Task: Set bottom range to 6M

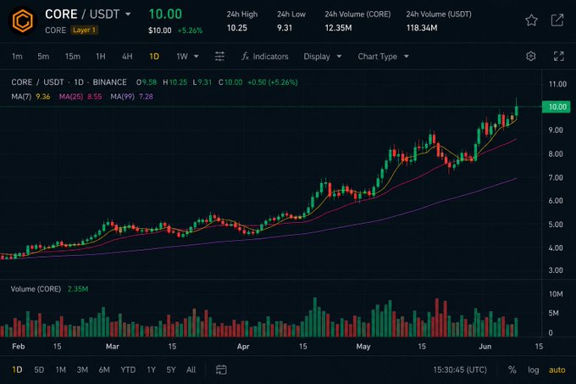Action: [104, 370]
